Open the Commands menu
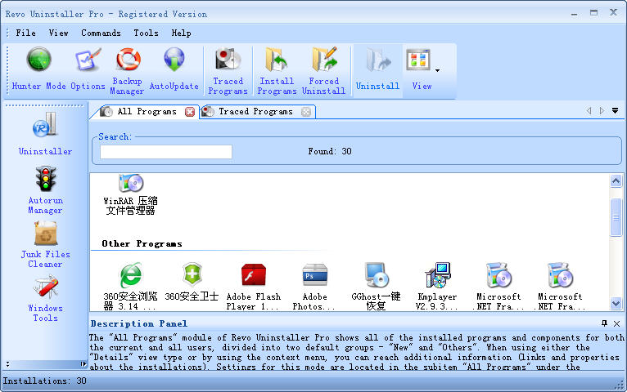 click(x=101, y=33)
